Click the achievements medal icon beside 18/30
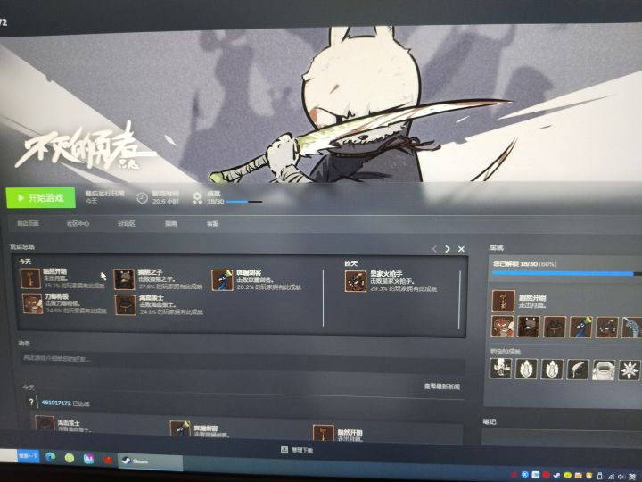Viewport: 642px width, 482px height. pyautogui.click(x=197, y=198)
